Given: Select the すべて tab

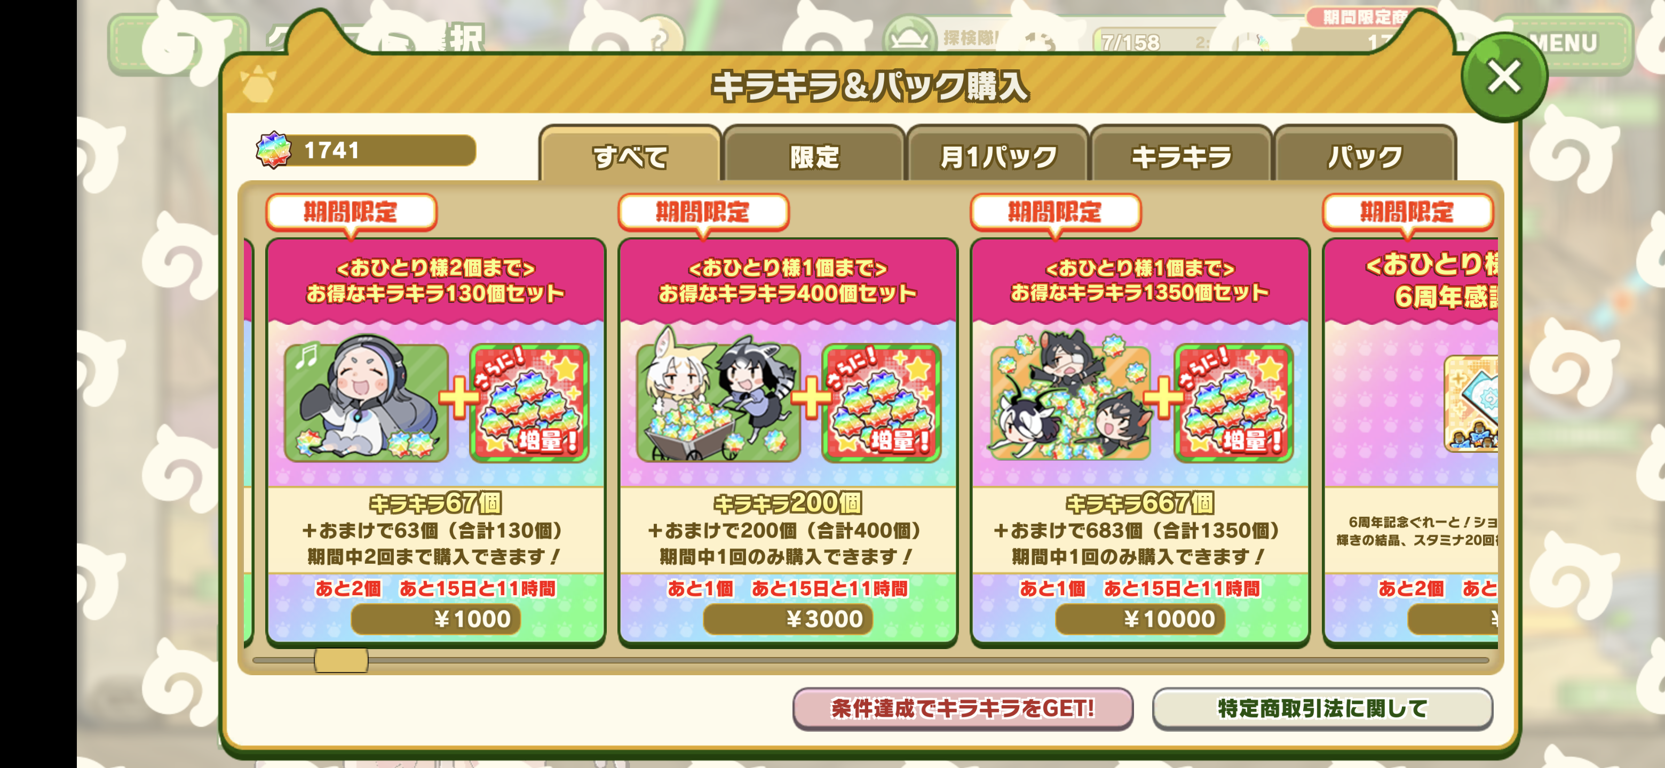Looking at the screenshot, I should [x=630, y=156].
